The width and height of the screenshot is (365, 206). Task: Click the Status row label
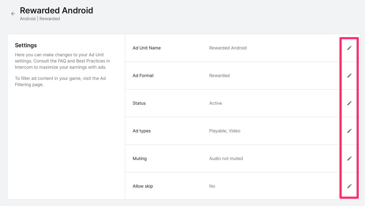139,103
